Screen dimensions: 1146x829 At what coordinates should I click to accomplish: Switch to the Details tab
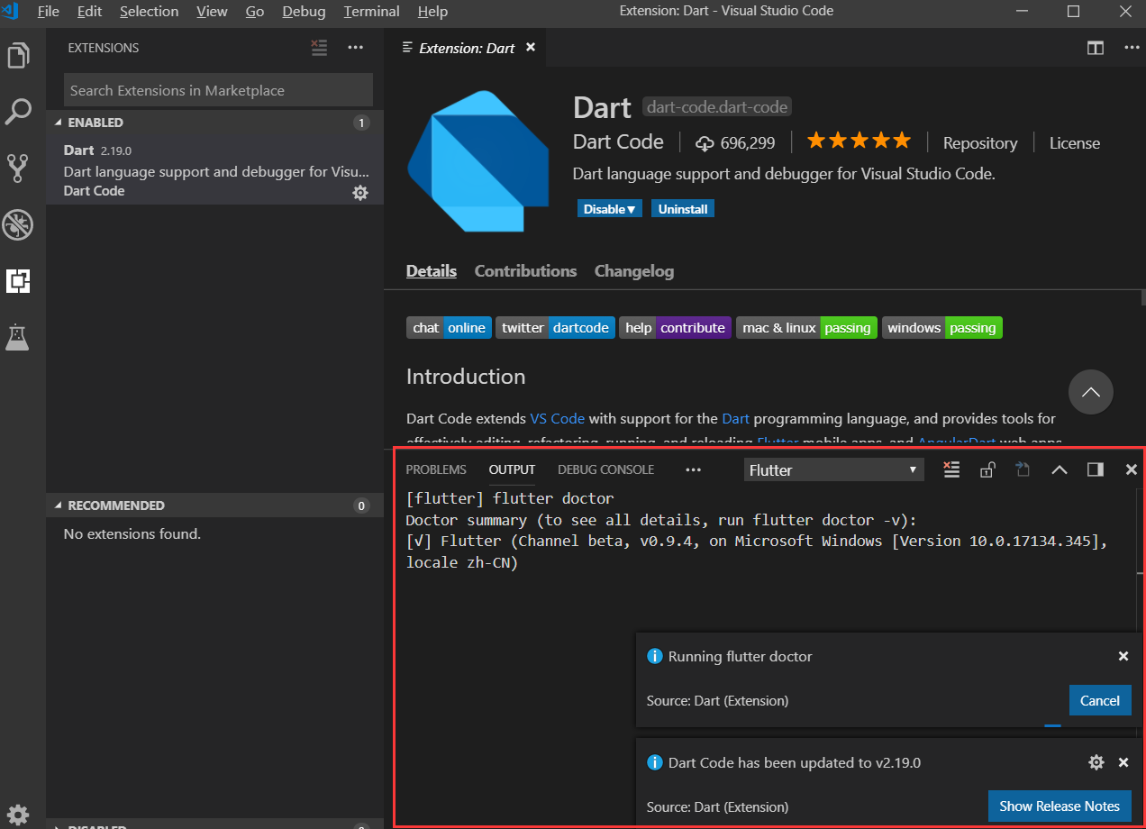tap(432, 271)
